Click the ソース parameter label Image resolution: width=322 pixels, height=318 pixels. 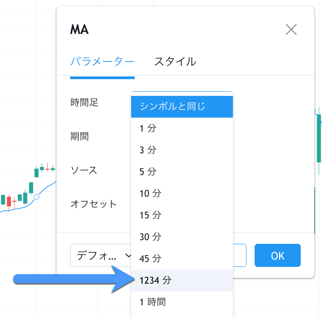point(84,171)
